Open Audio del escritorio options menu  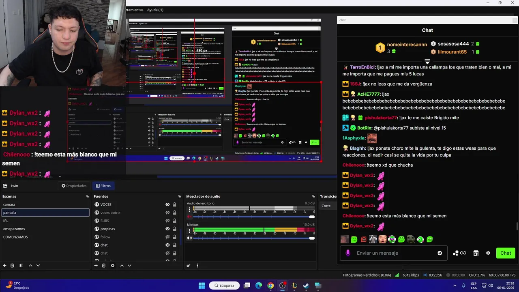tap(189, 210)
